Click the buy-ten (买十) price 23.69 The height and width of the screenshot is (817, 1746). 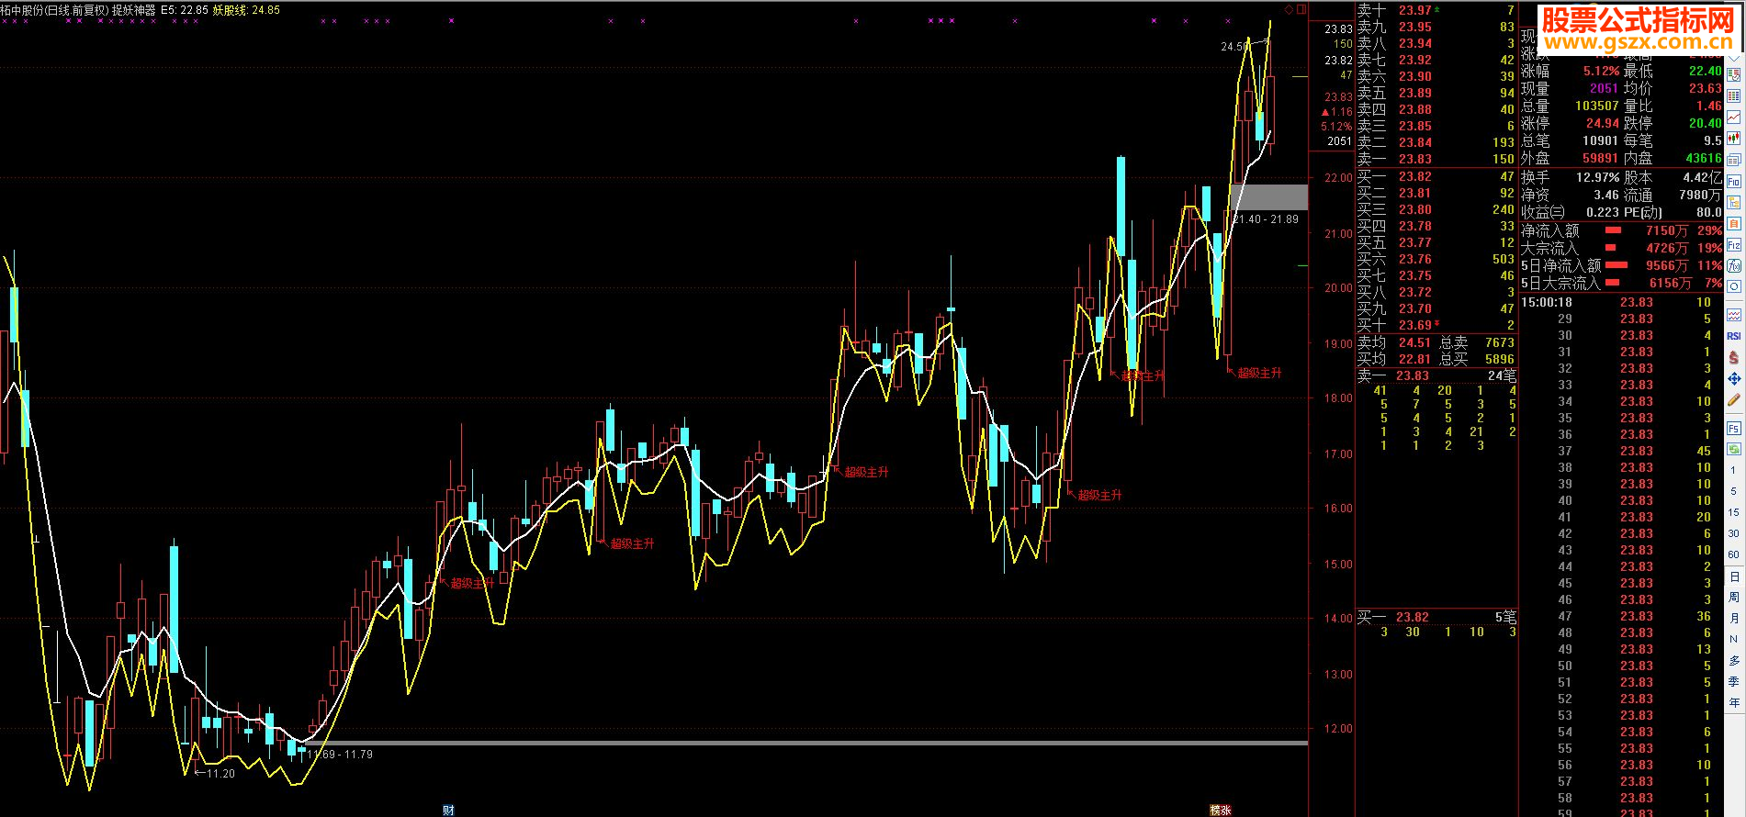click(1415, 325)
